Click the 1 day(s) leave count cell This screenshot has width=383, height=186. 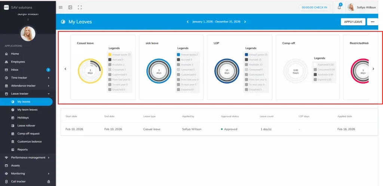coord(266,129)
